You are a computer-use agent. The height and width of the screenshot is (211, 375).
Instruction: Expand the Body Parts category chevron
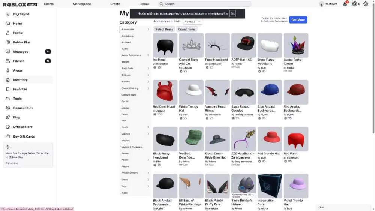[148, 68]
